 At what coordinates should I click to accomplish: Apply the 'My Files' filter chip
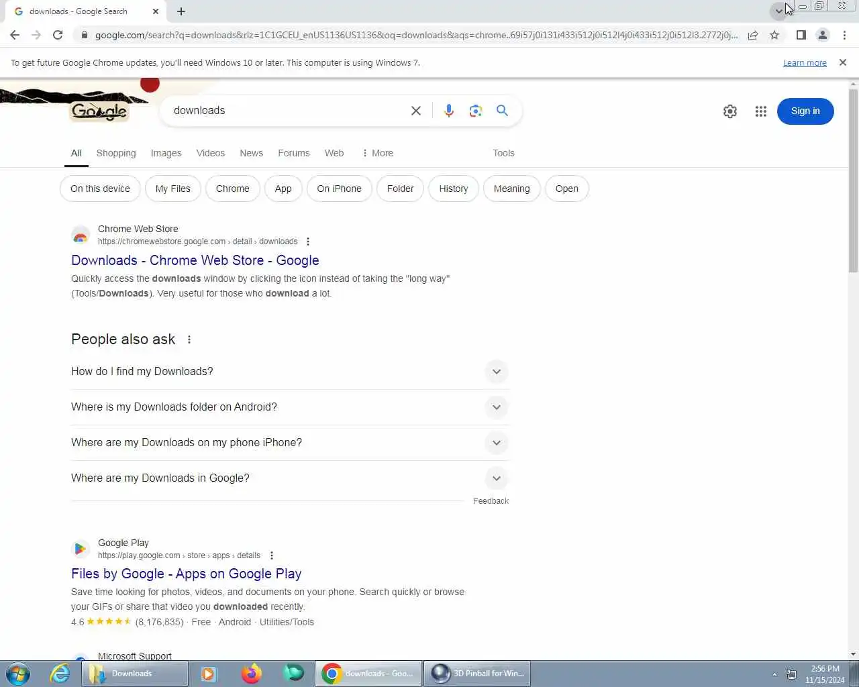pyautogui.click(x=173, y=189)
